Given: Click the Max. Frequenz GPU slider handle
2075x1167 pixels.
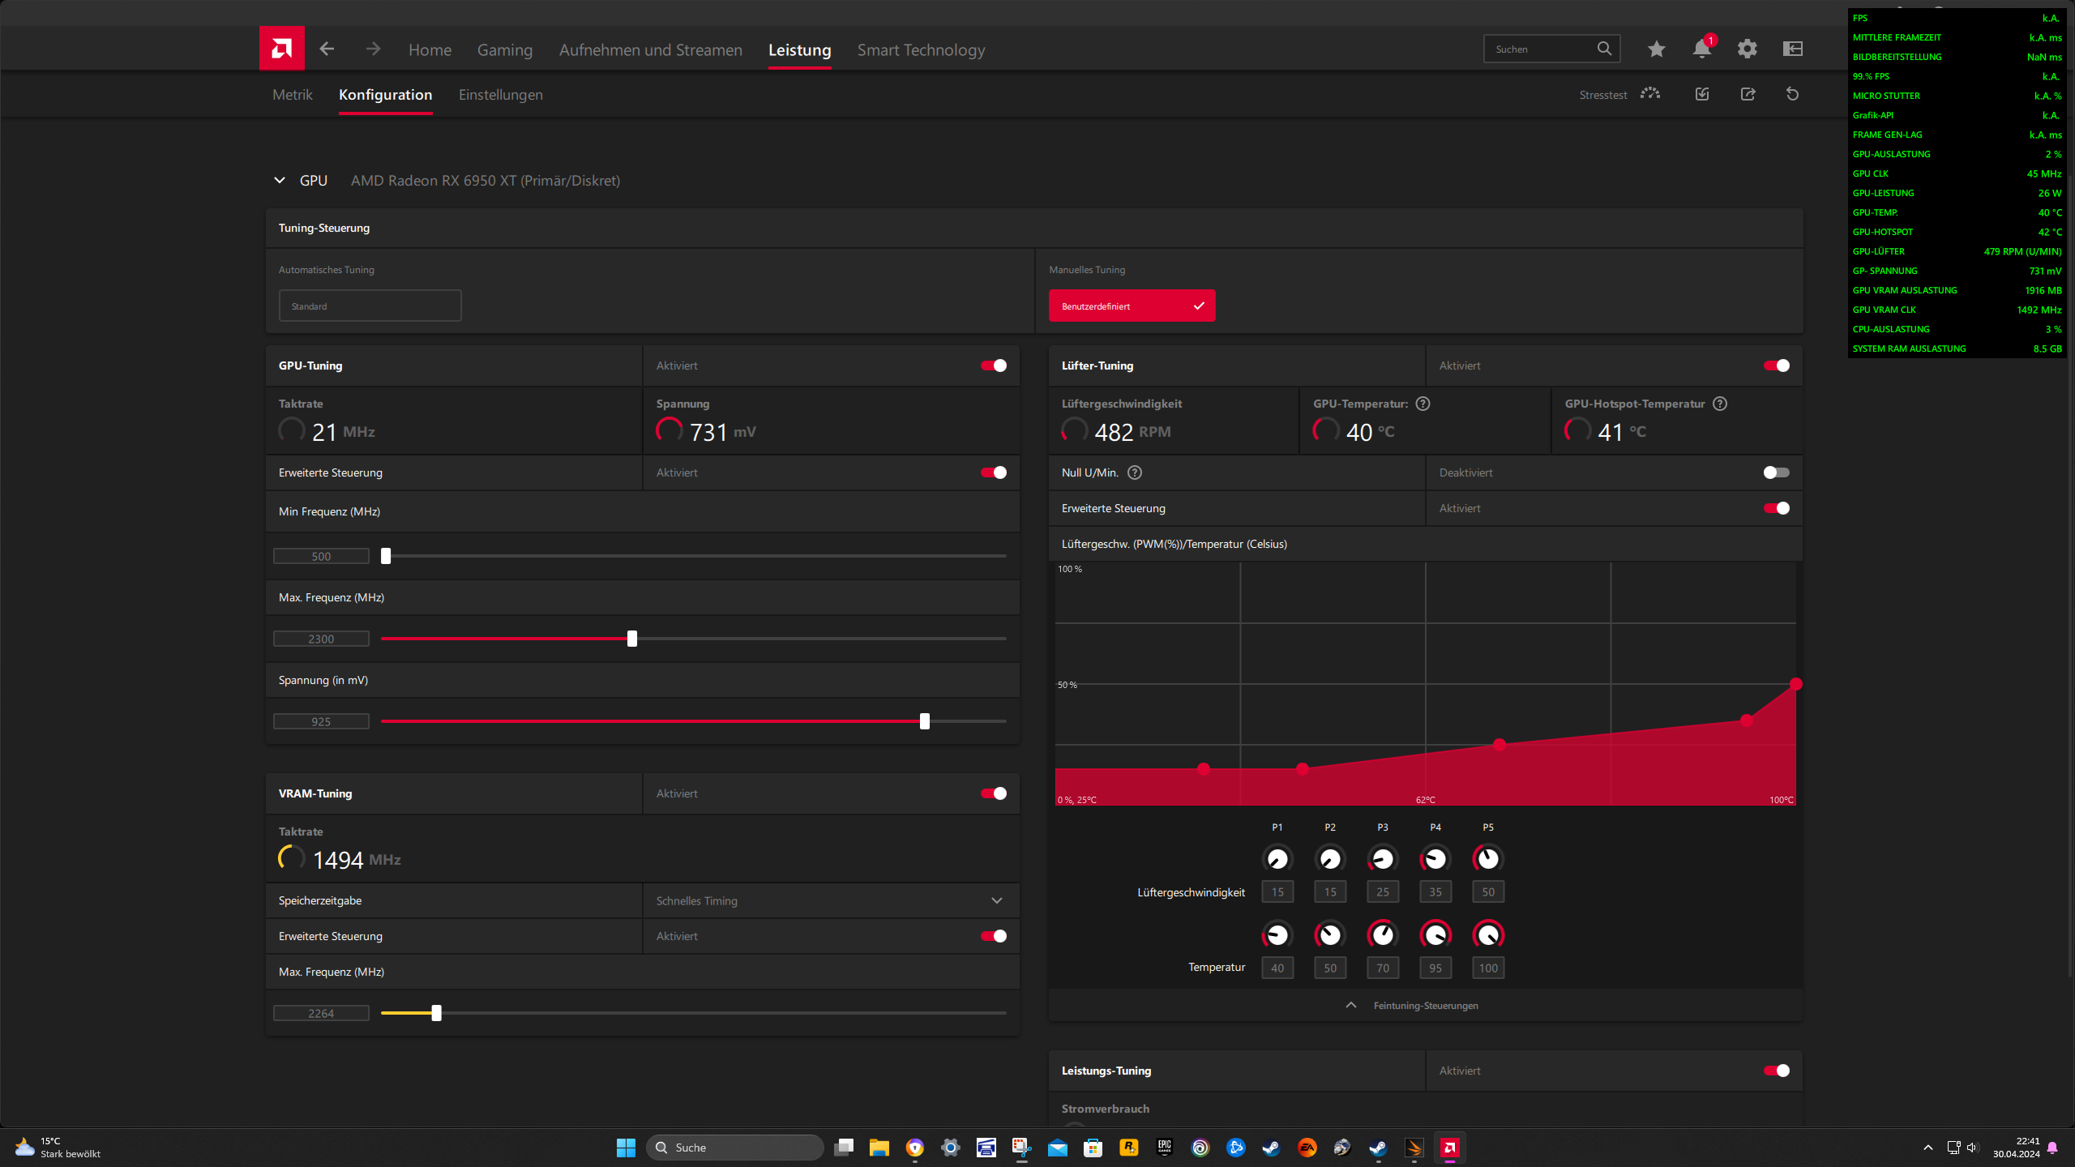Looking at the screenshot, I should click(x=632, y=639).
